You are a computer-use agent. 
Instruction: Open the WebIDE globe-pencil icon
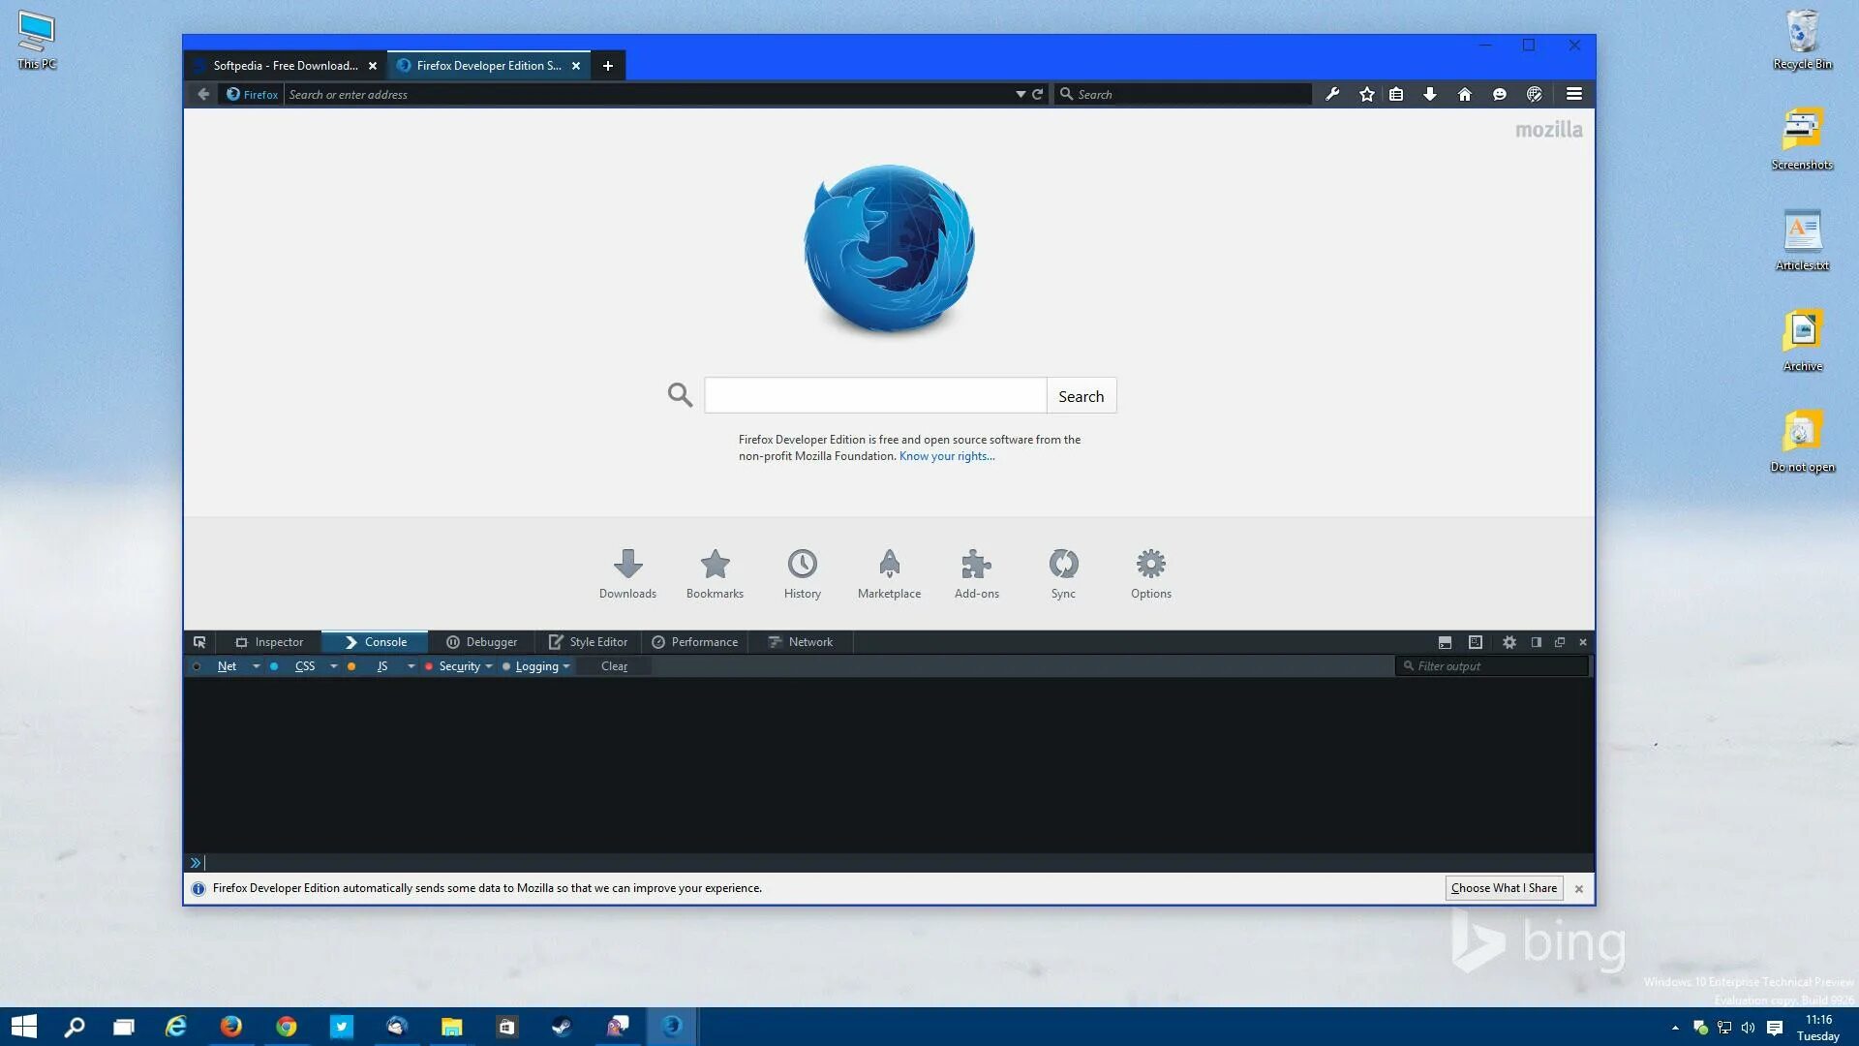click(1534, 94)
